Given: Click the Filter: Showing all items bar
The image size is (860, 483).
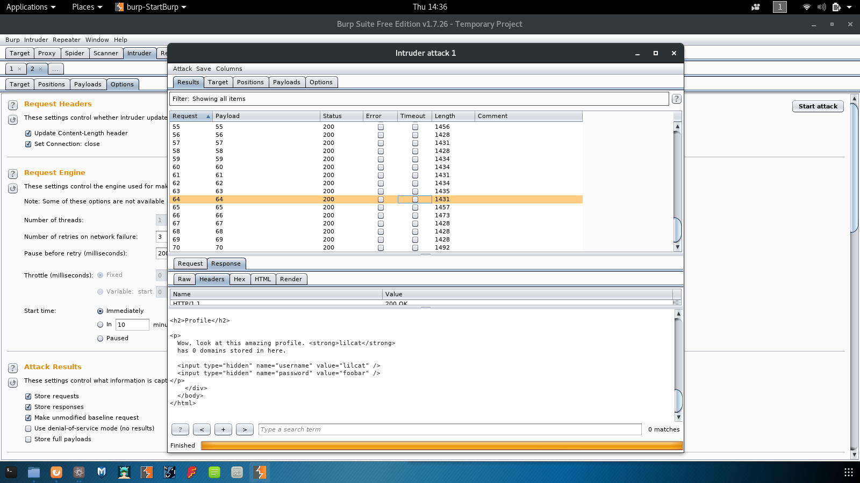Looking at the screenshot, I should coord(419,99).
